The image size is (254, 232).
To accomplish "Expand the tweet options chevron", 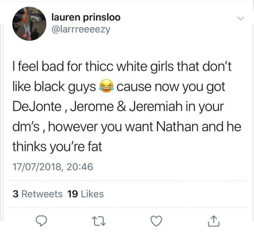I will tap(240, 18).
